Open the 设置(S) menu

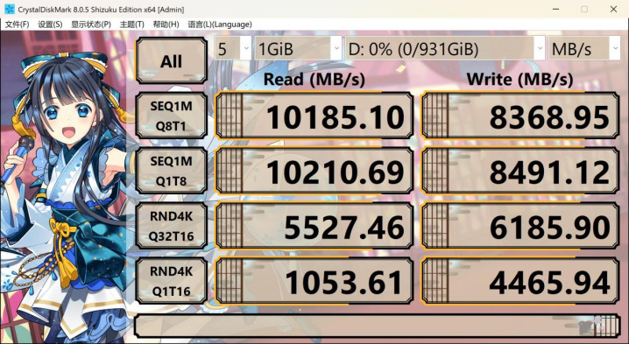click(50, 25)
